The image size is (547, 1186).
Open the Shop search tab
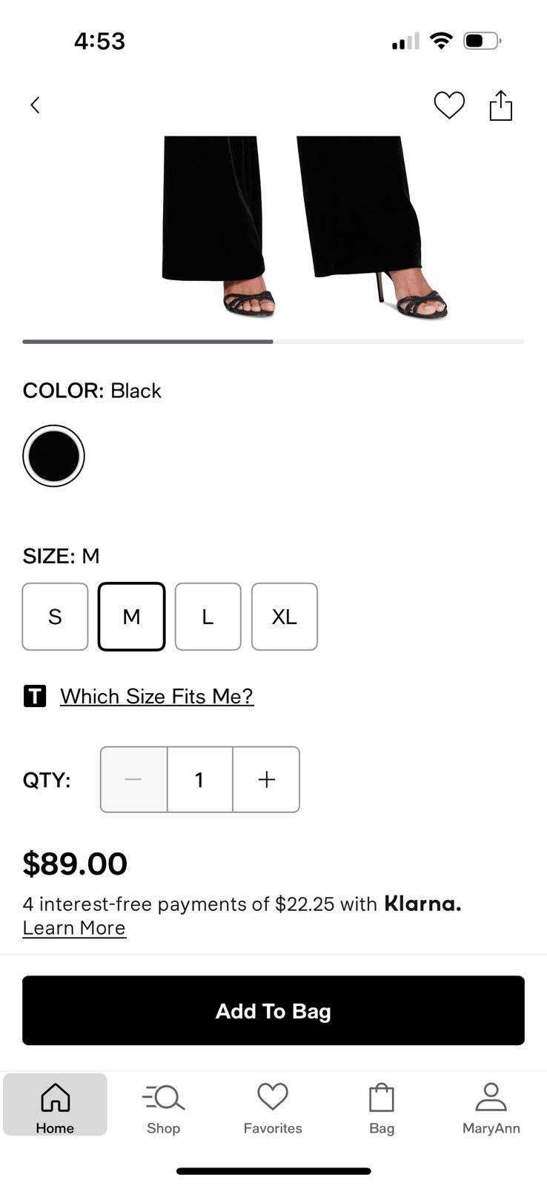pyautogui.click(x=163, y=1108)
